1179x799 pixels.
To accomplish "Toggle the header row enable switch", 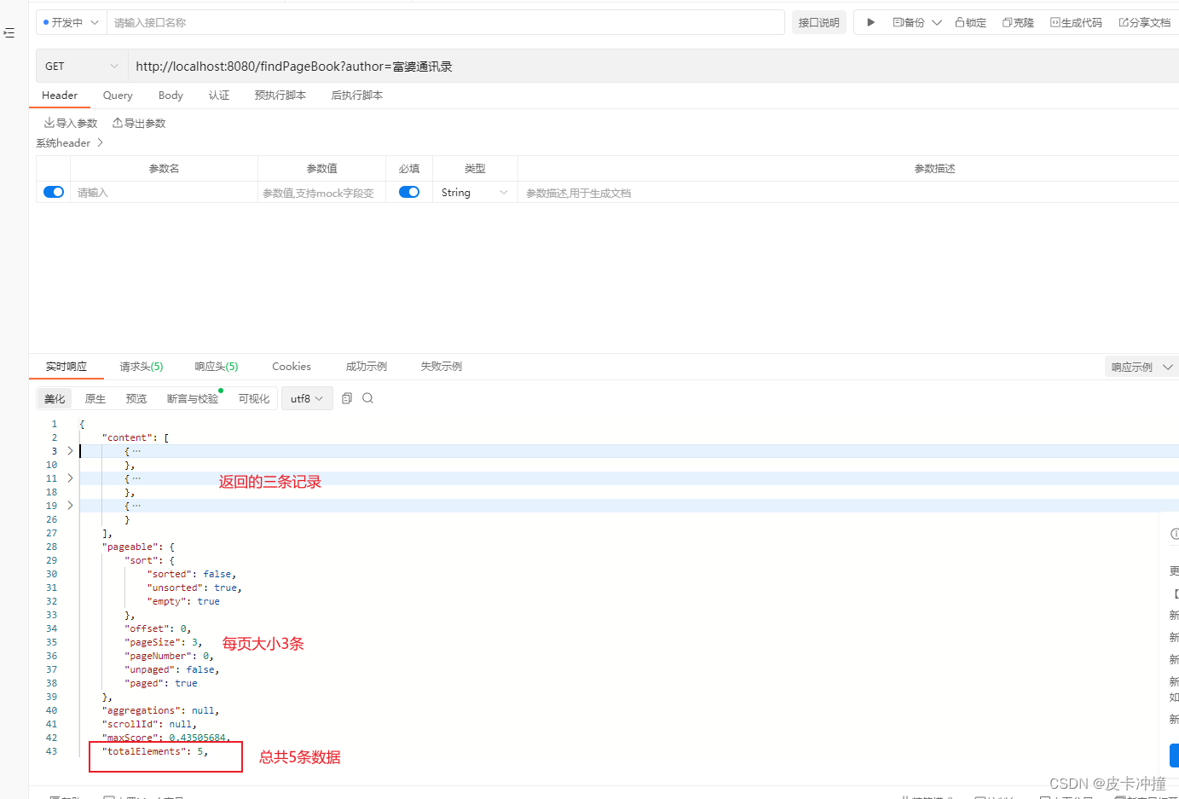I will click(x=54, y=192).
